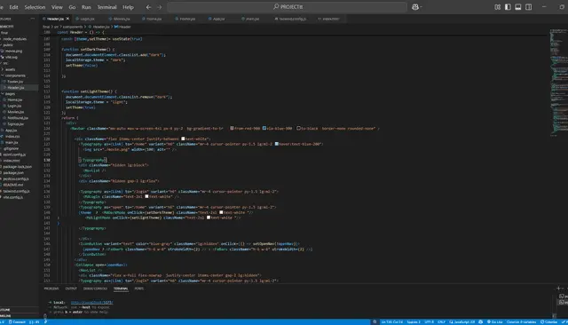The image size is (568, 325).
Task: Switch to the PROBLEMS panel tab
Action: tap(51, 289)
